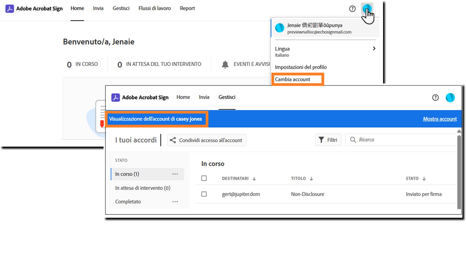466x276 pixels.
Task: Open the Filtri button
Action: click(x=328, y=140)
